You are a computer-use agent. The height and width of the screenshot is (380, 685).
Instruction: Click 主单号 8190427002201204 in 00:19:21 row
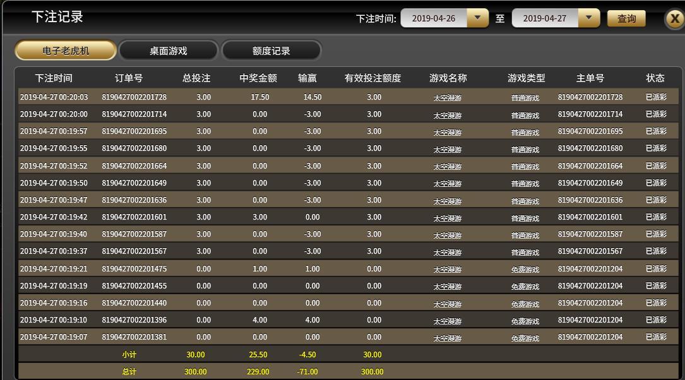(x=590, y=269)
